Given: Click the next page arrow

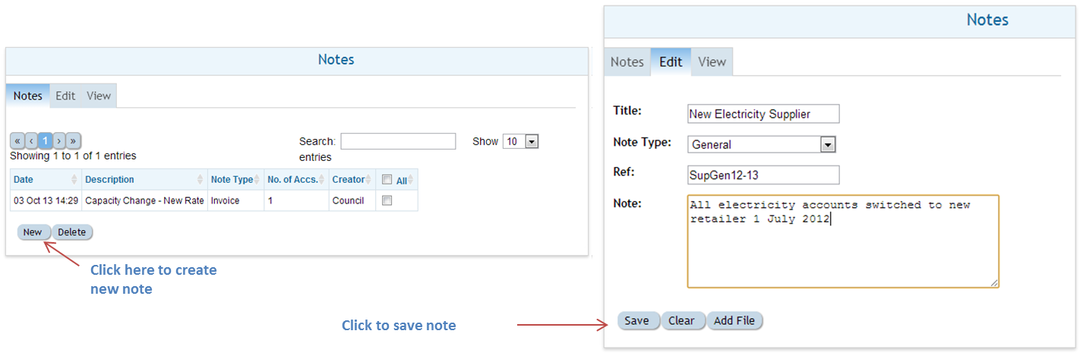Looking at the screenshot, I should (x=59, y=141).
